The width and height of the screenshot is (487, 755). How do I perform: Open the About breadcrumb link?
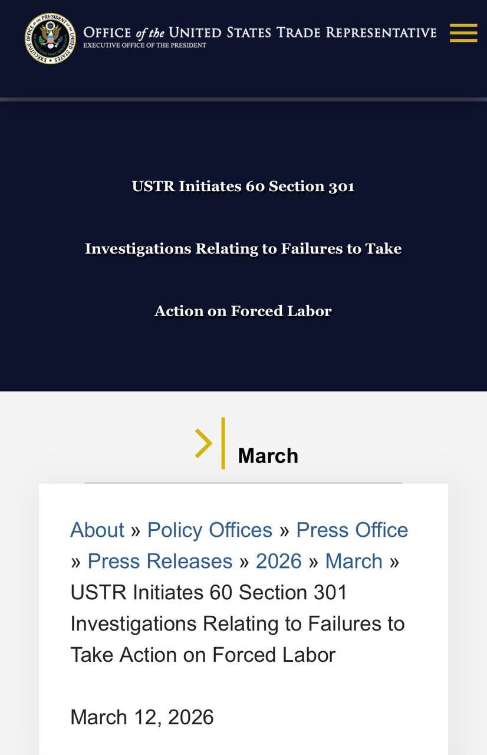click(97, 530)
